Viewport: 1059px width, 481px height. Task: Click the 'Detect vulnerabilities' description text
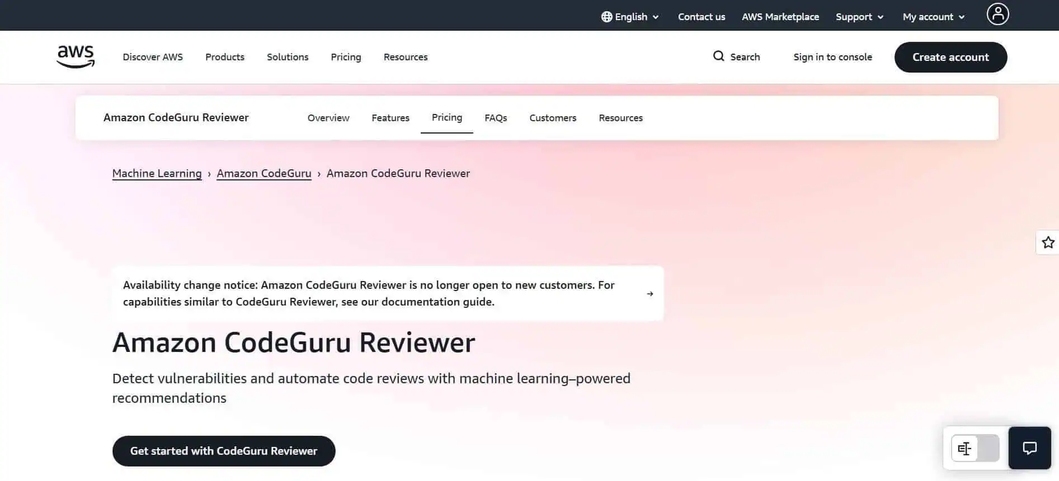[x=371, y=388]
